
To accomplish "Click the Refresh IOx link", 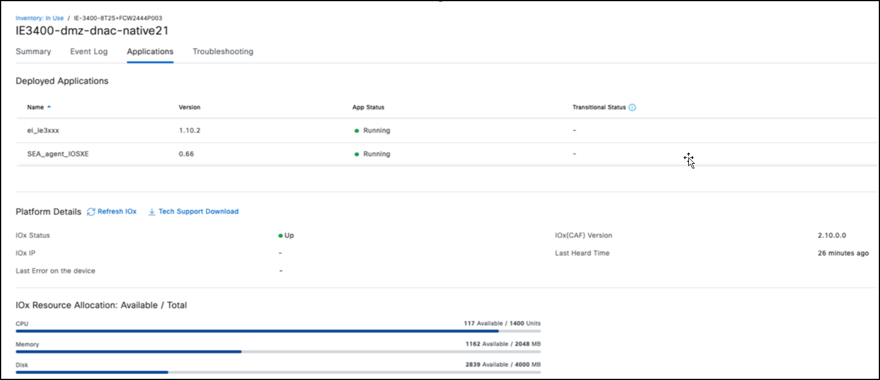I will click(117, 212).
